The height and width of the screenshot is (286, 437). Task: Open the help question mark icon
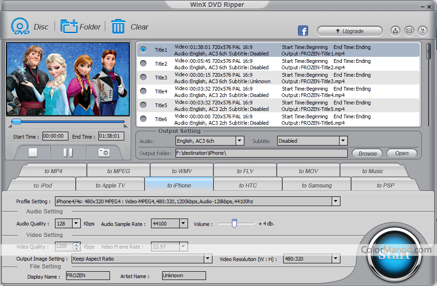[423, 30]
